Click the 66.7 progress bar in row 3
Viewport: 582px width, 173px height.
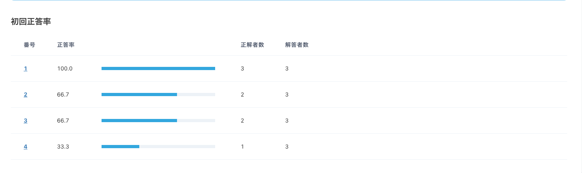point(158,121)
